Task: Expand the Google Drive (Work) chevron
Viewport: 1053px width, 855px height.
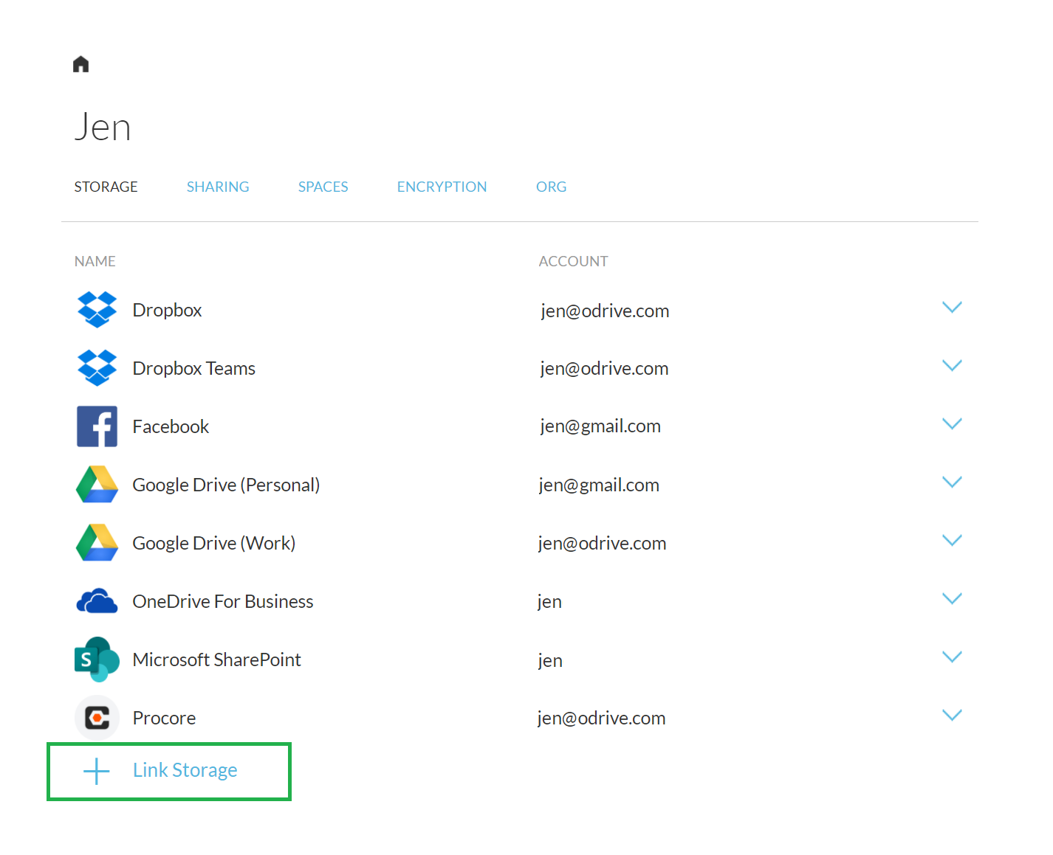Action: pyautogui.click(x=952, y=540)
